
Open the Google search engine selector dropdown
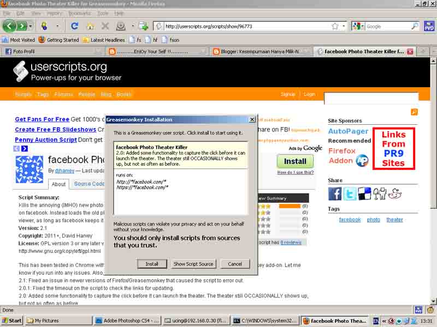tap(358, 26)
